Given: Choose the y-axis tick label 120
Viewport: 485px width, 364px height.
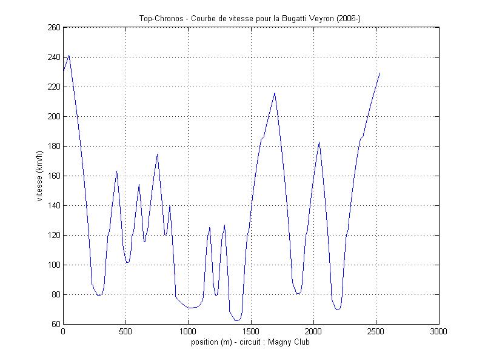Looking at the screenshot, I should click(54, 235).
